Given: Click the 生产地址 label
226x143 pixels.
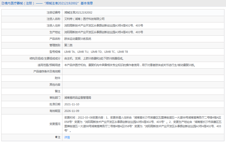Looking at the screenshot, I should tap(55, 32).
